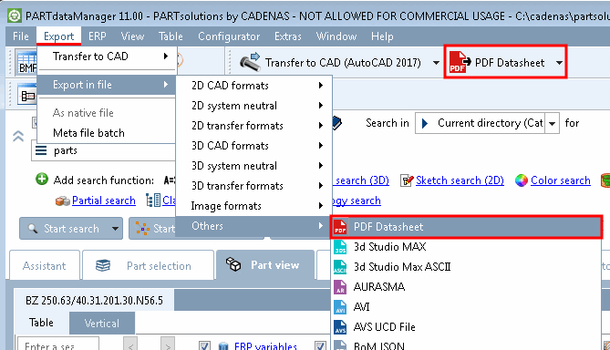Screen dimensions: 610x350
Task: Click the Transfer to CAD bolt icon
Action: click(x=249, y=62)
